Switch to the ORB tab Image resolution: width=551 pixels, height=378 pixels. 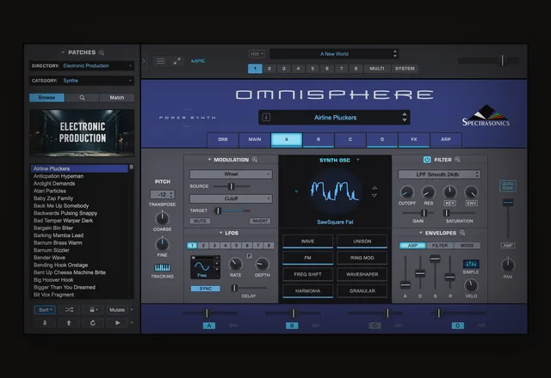(223, 139)
